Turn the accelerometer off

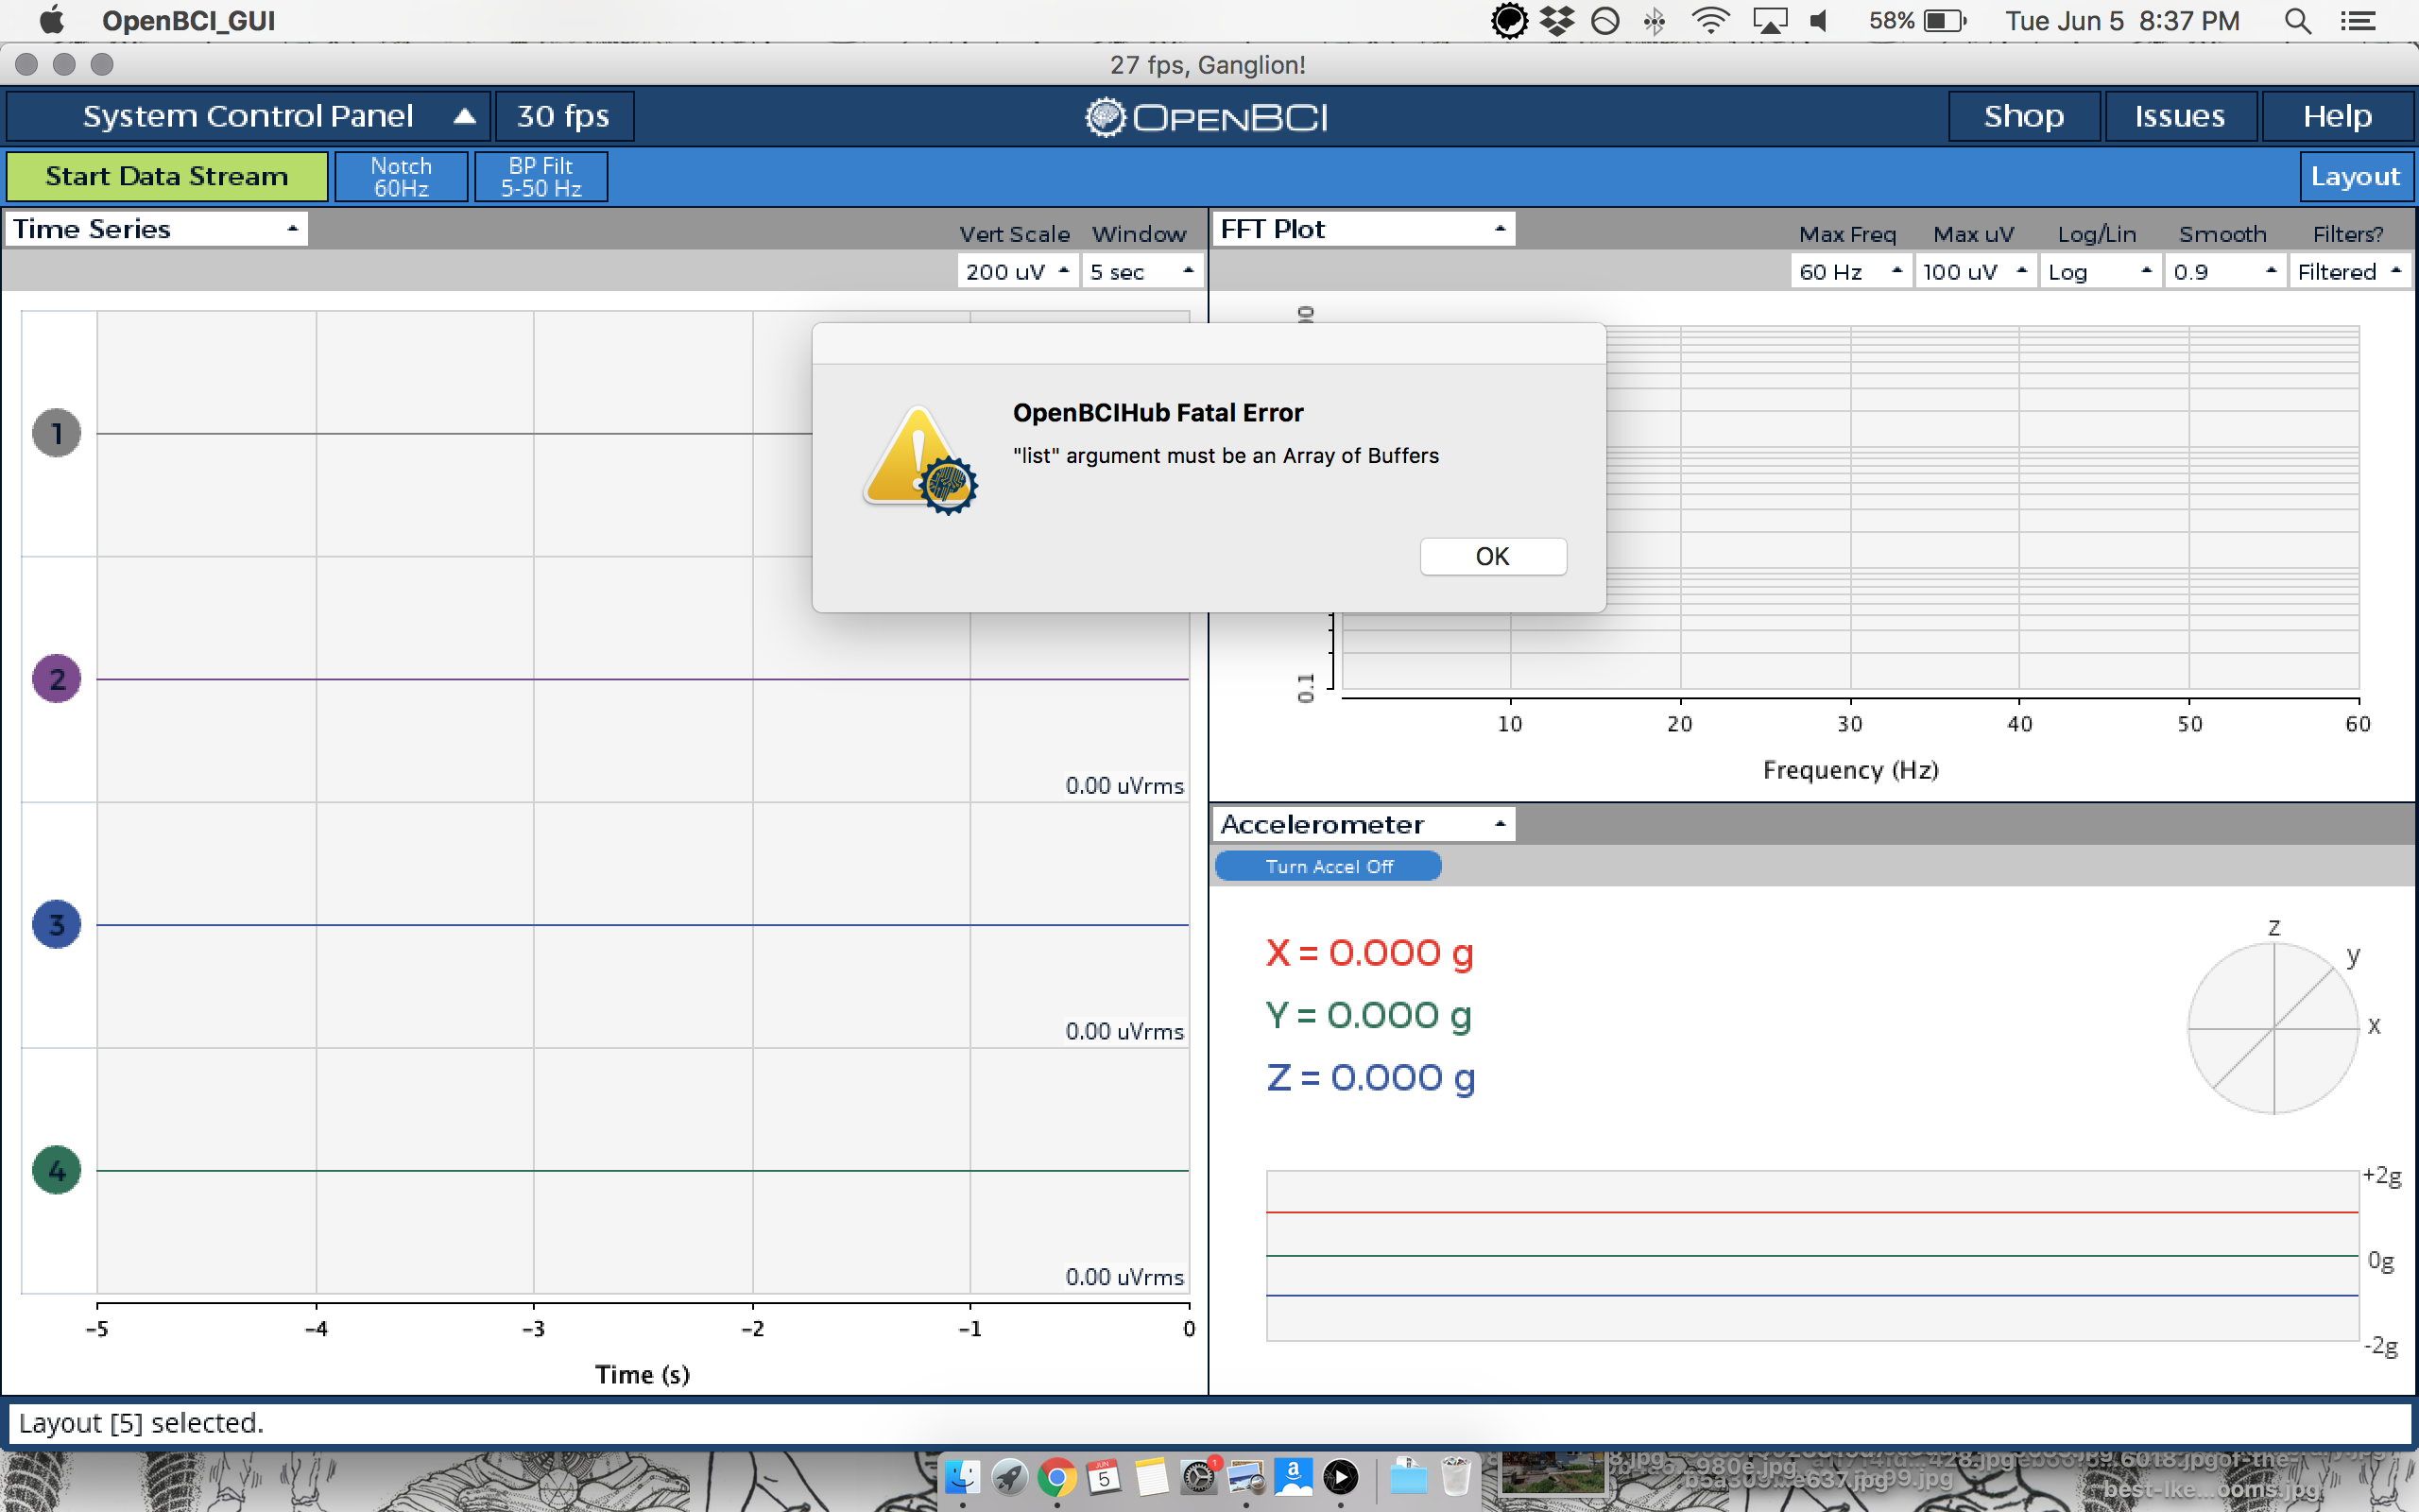pos(1328,866)
